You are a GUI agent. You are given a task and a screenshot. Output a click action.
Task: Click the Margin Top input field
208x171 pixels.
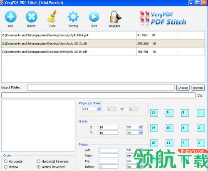[108, 161]
